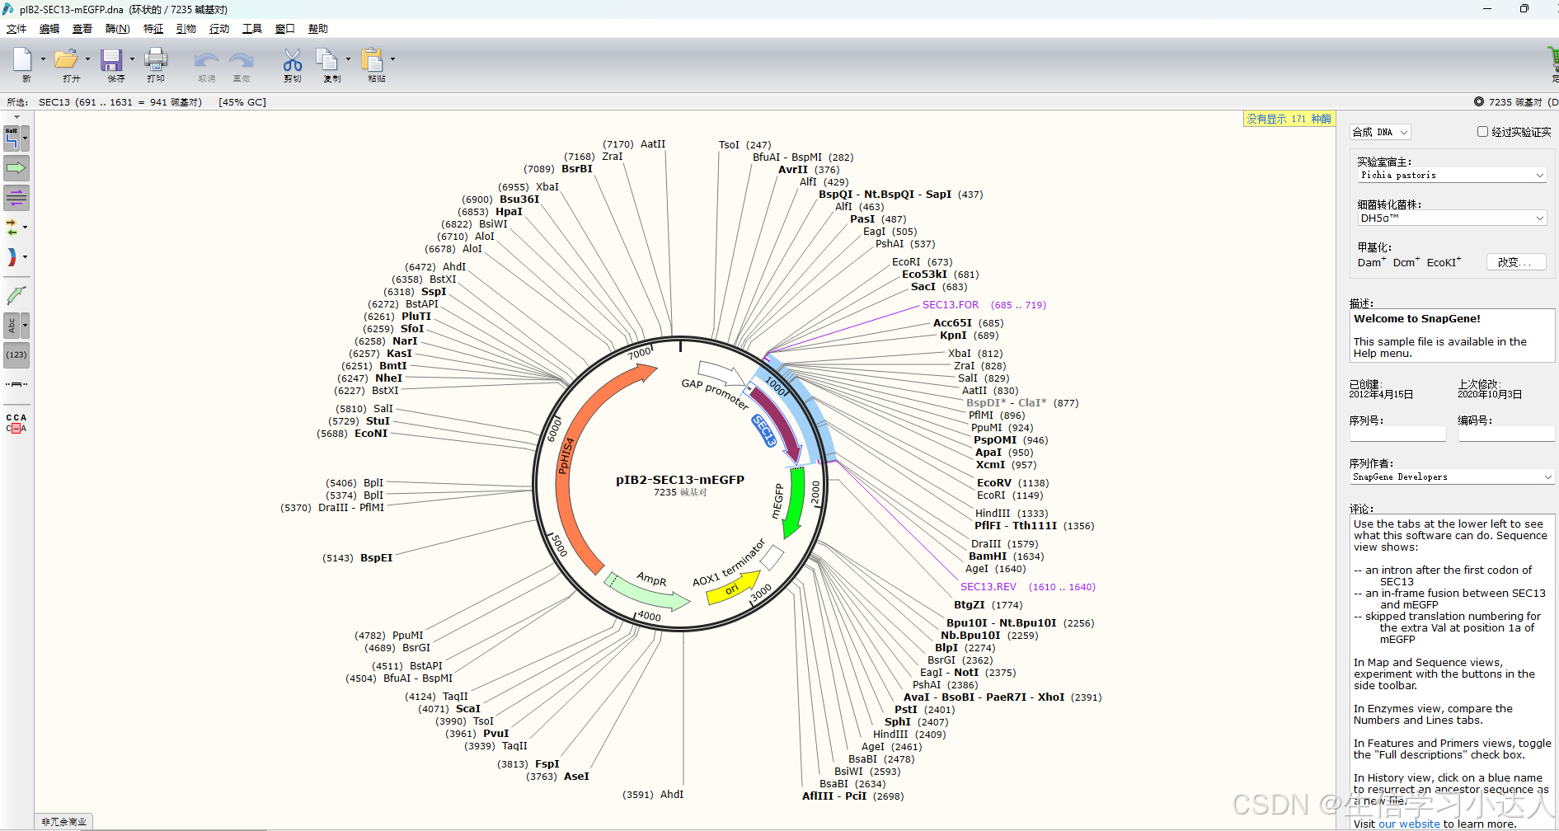Click the SEC13.REV primer label
1559x831 pixels.
(988, 587)
